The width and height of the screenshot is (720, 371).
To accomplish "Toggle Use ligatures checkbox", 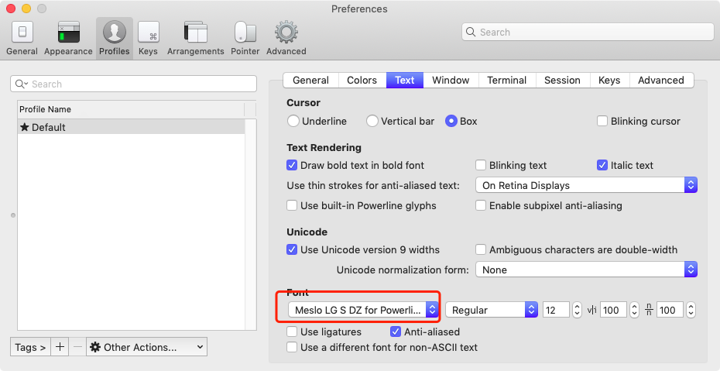I will point(293,332).
